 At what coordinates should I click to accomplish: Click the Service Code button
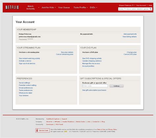point(42,130)
